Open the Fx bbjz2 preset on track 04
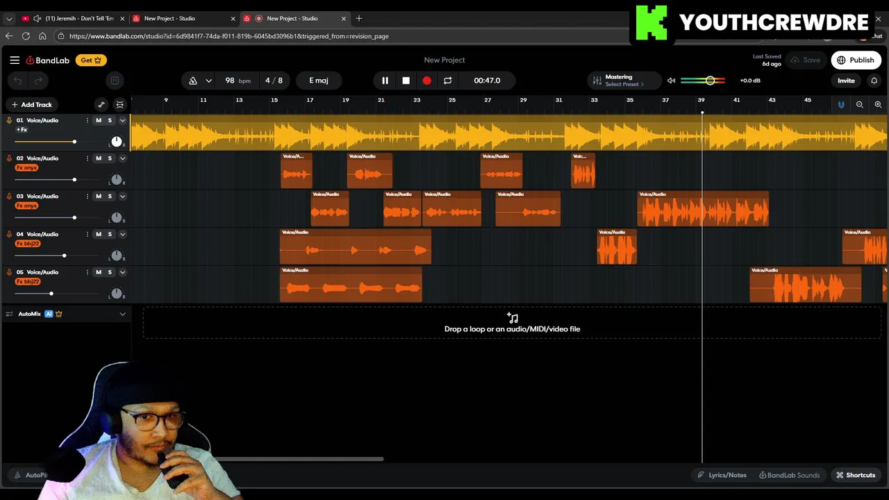This screenshot has height=500, width=889. click(x=28, y=244)
